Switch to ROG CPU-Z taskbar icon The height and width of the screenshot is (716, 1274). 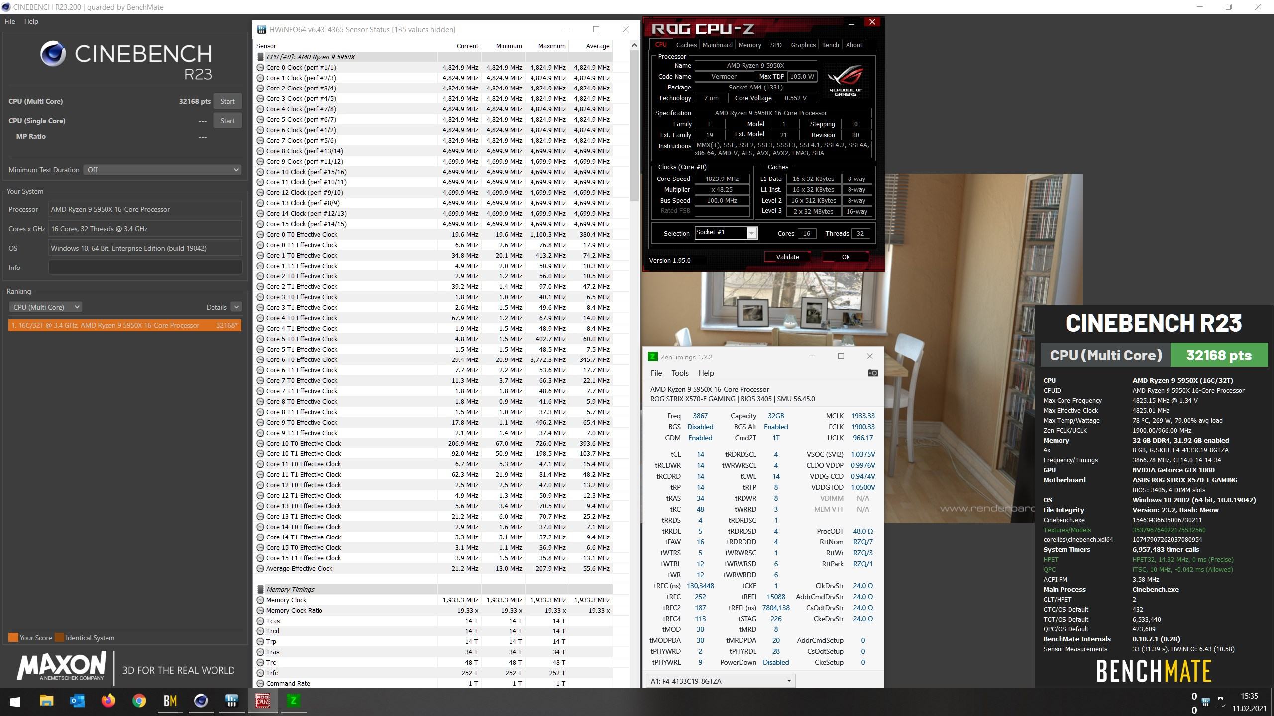262,701
